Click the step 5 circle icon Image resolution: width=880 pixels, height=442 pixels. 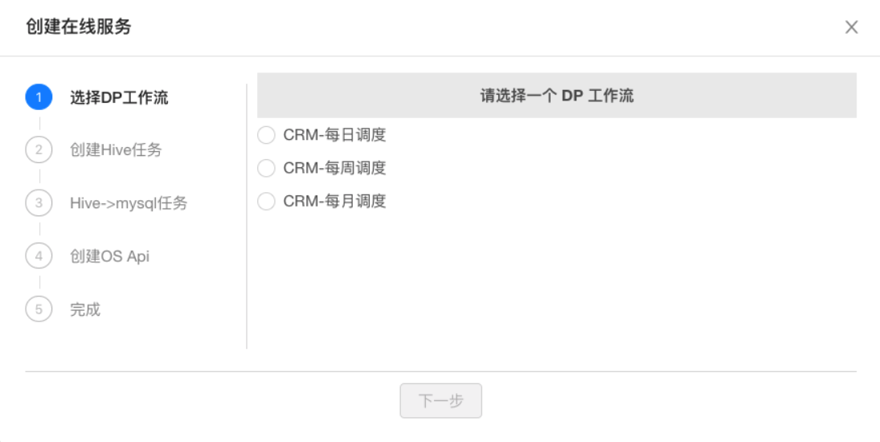(x=39, y=309)
